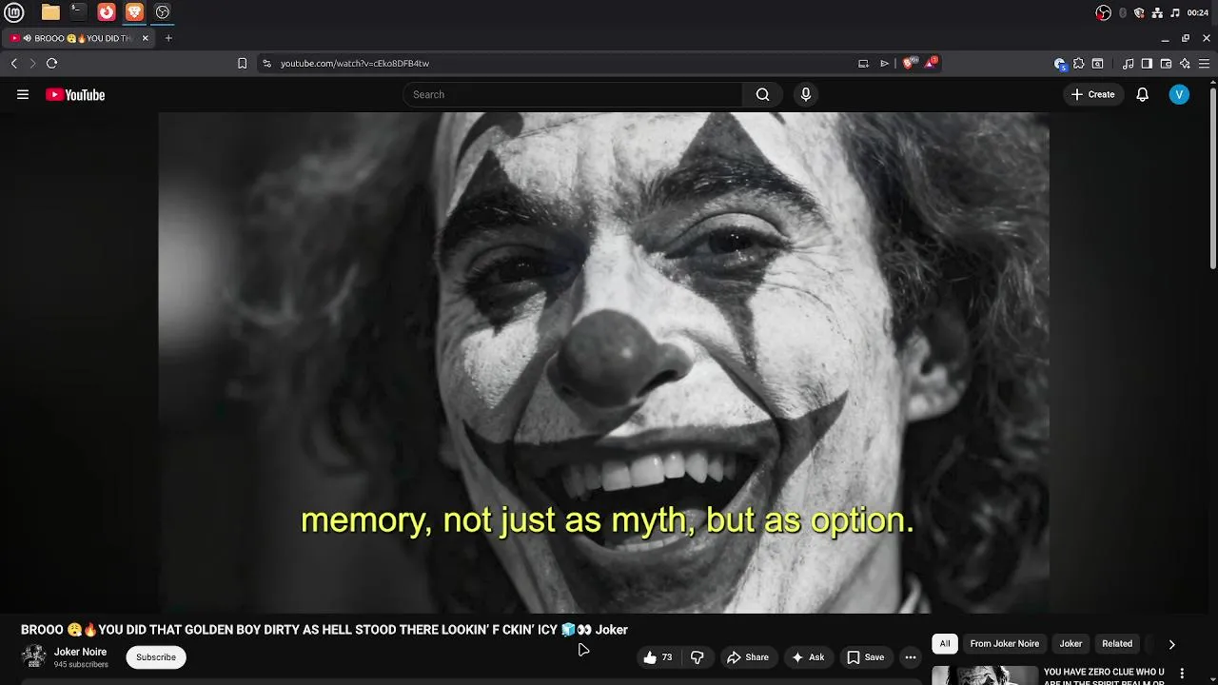Select the Joker filter chip

(1071, 644)
